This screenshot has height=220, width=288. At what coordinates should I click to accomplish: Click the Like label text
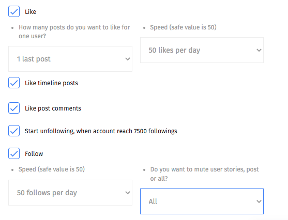[x=31, y=12]
